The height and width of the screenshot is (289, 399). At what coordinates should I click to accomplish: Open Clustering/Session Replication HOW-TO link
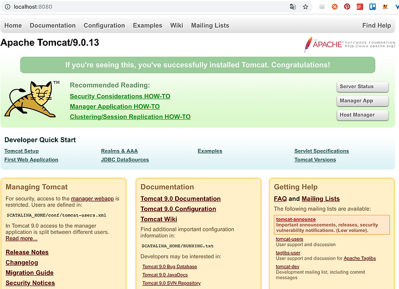tap(130, 117)
